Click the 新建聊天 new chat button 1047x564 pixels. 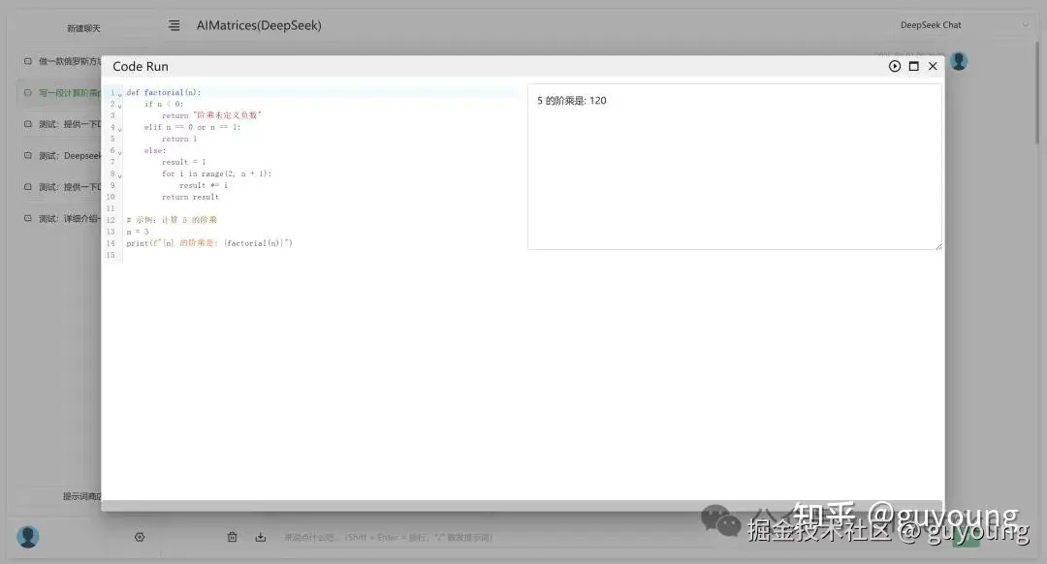coord(83,28)
